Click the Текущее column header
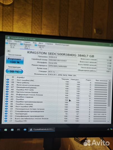 coord(65,79)
